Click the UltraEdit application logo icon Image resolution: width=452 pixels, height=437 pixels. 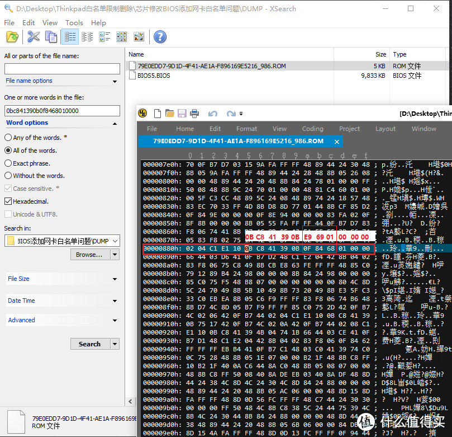click(142, 114)
